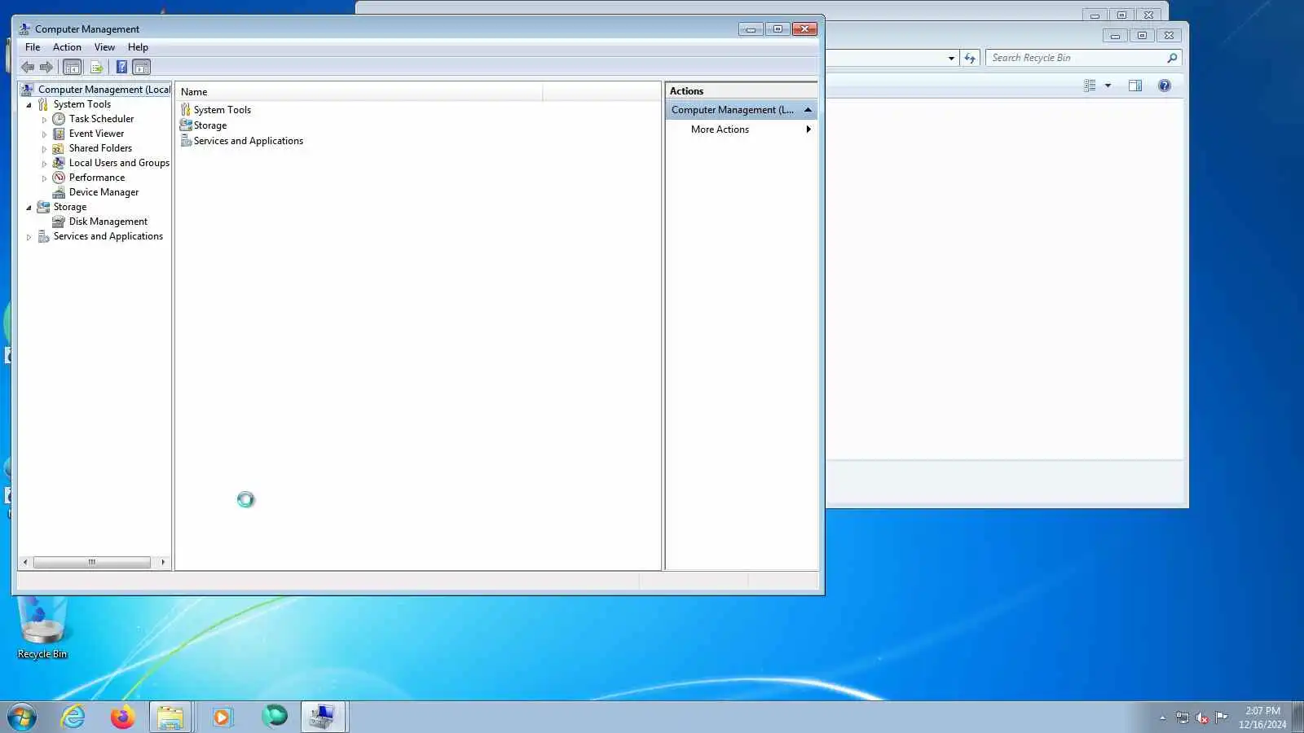Collapse the Computer Management section in Actions pane
The image size is (1304, 733).
(x=808, y=110)
